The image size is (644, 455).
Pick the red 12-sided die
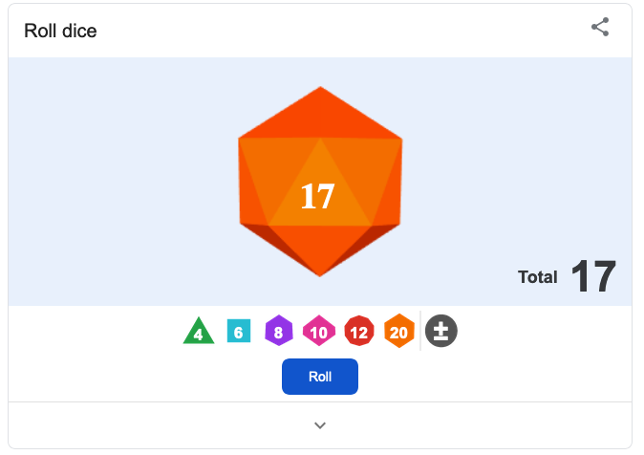click(359, 332)
